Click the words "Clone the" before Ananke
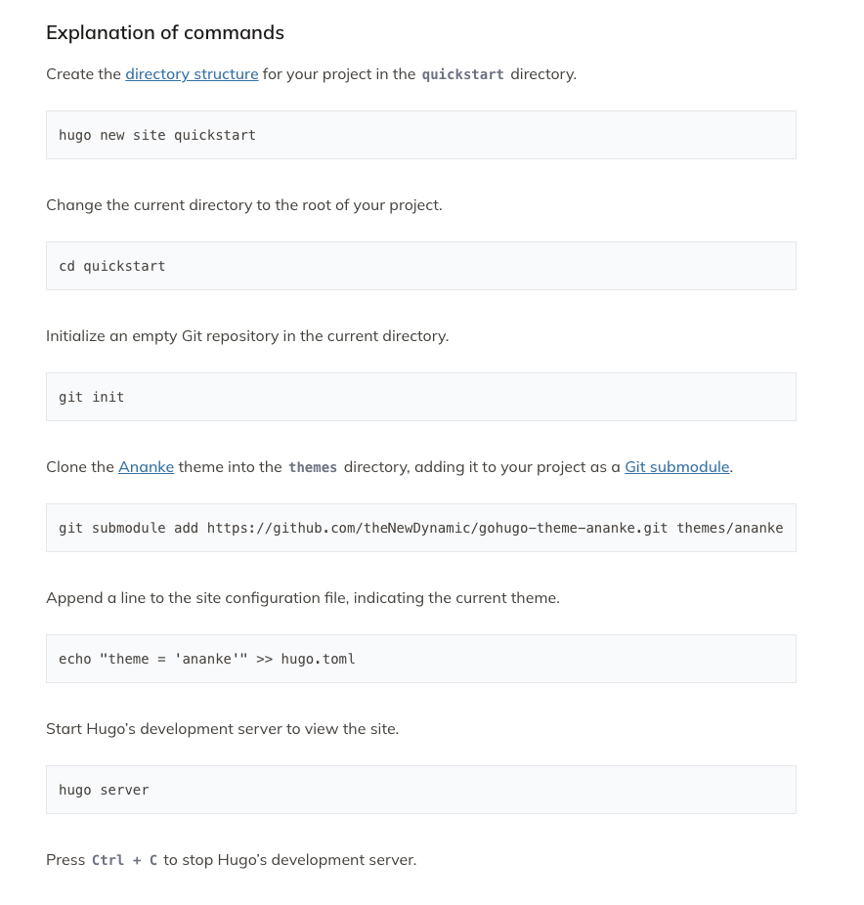The width and height of the screenshot is (864, 905). [x=80, y=467]
